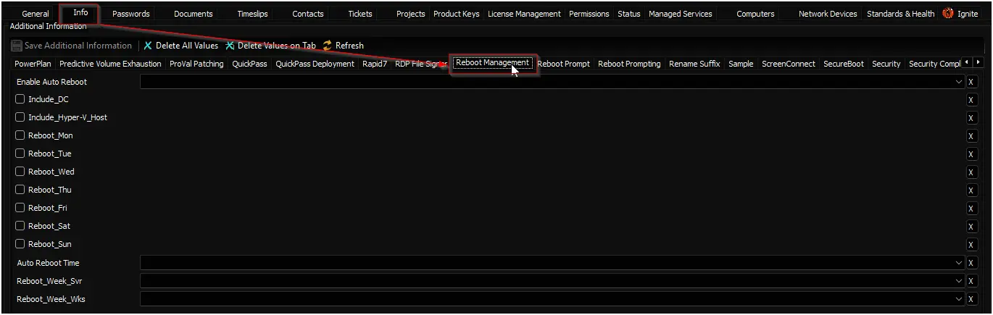The height and width of the screenshot is (315, 993).
Task: Open the Projects tab
Action: [411, 14]
